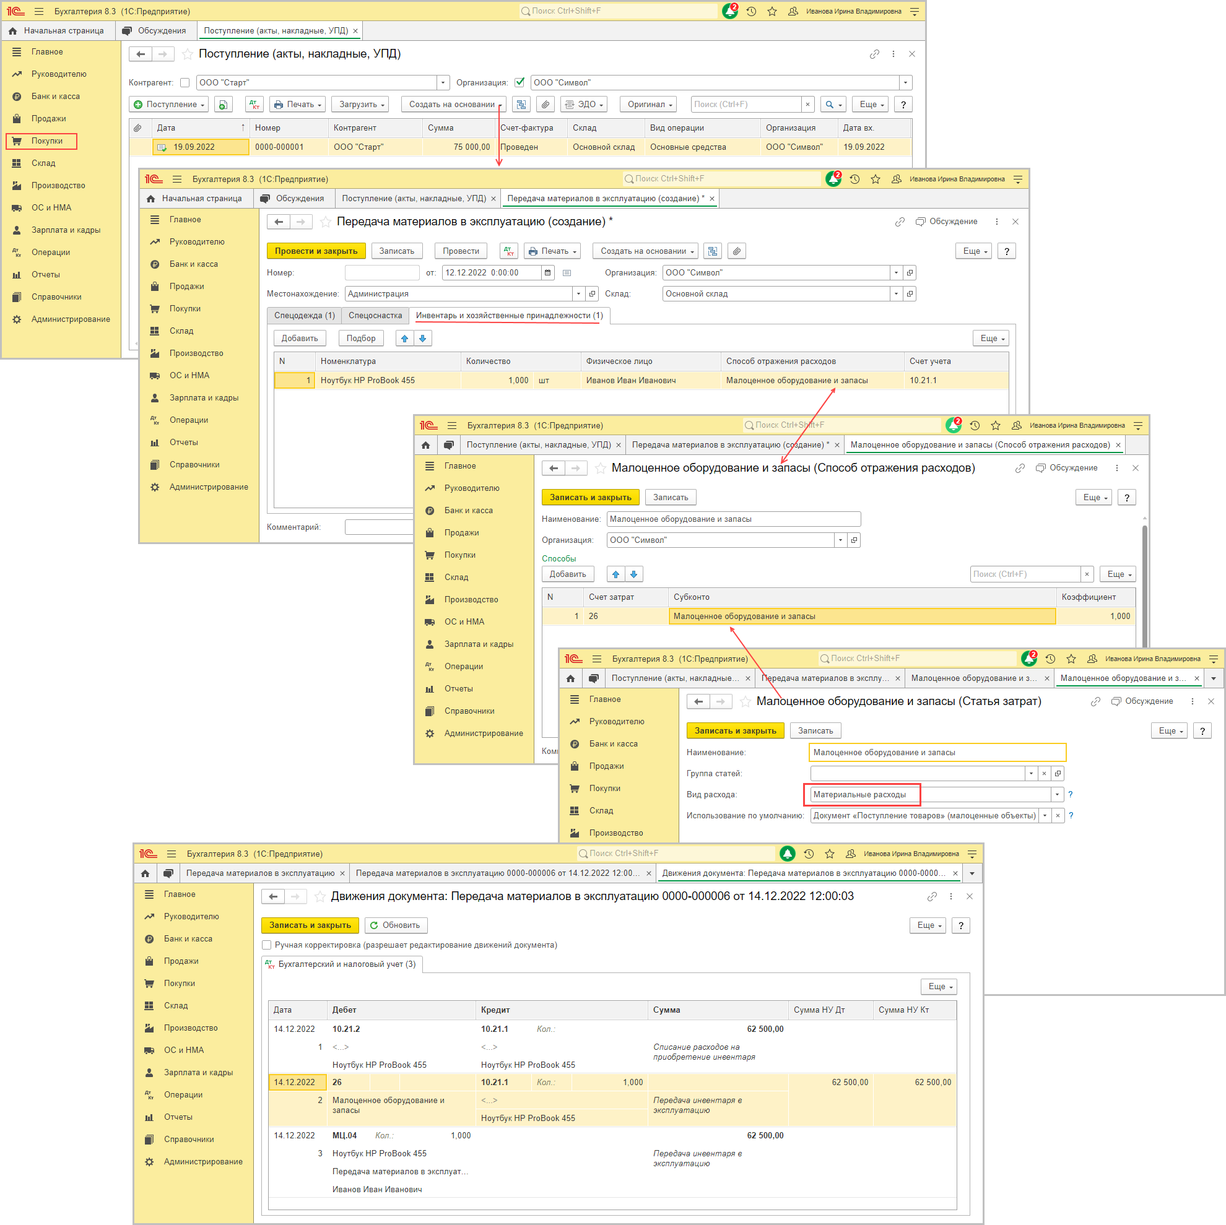This screenshot has height=1225, width=1226.
Task: Select Поступление row dated 19.09.2022
Action: pos(520,147)
